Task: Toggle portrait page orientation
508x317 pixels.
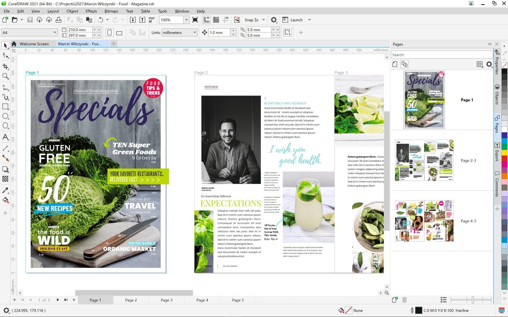Action: [x=110, y=33]
